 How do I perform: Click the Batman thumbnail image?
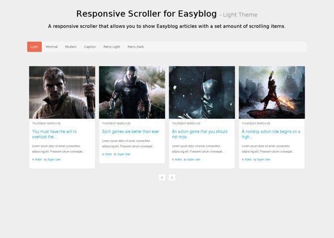pyautogui.click(x=202, y=92)
